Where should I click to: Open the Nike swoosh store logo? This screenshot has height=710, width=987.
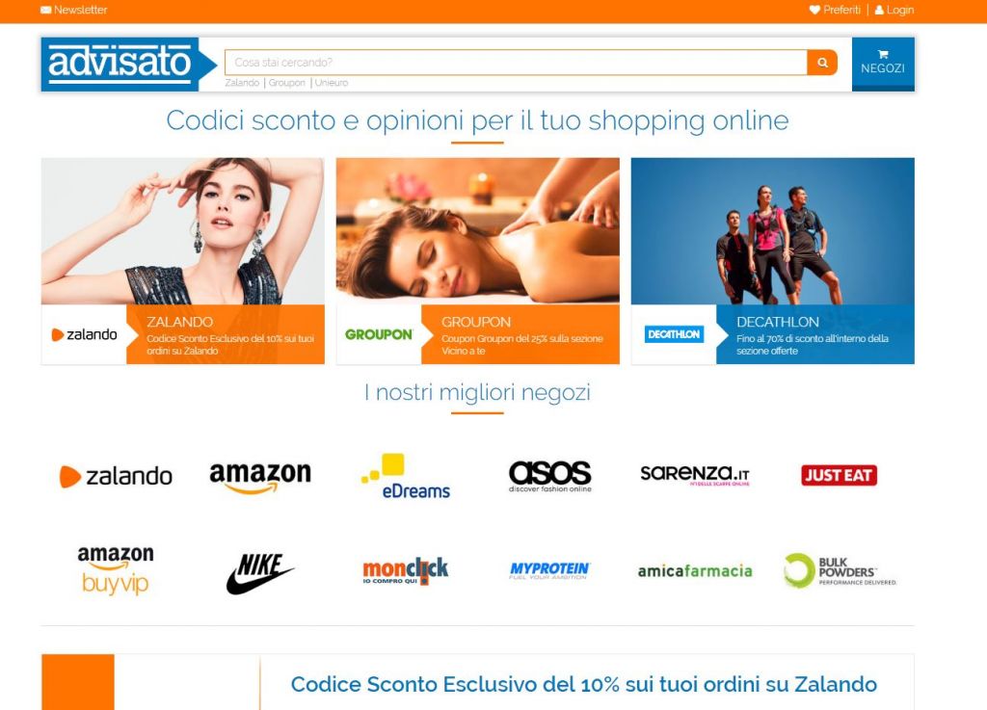point(259,573)
